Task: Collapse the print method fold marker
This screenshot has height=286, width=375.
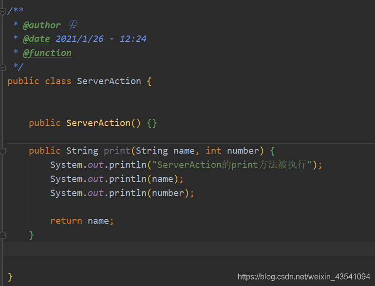Action: pyautogui.click(x=2, y=151)
